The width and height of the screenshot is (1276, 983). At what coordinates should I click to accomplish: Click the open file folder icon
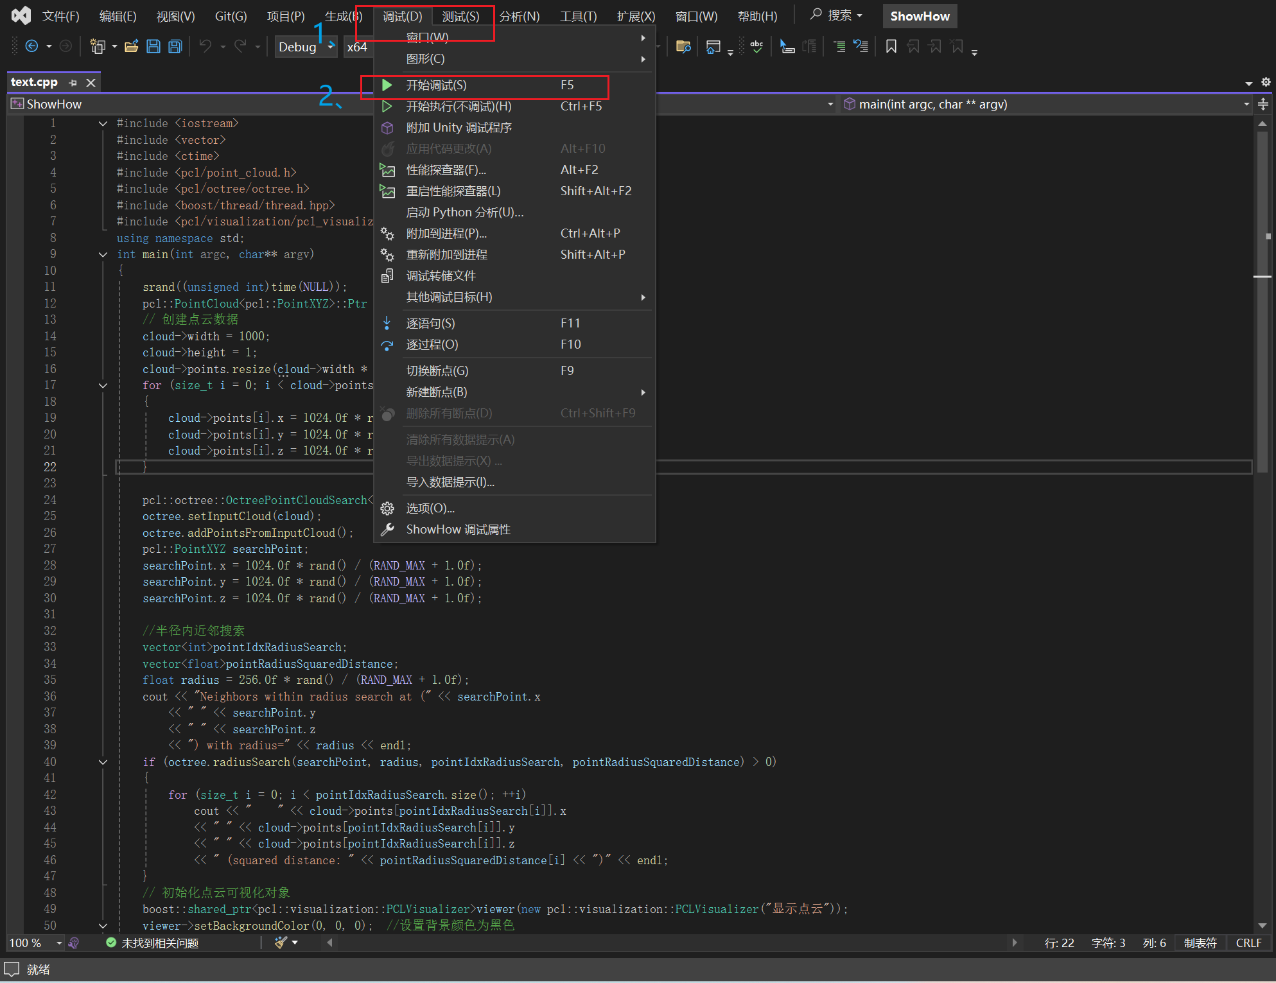point(132,46)
